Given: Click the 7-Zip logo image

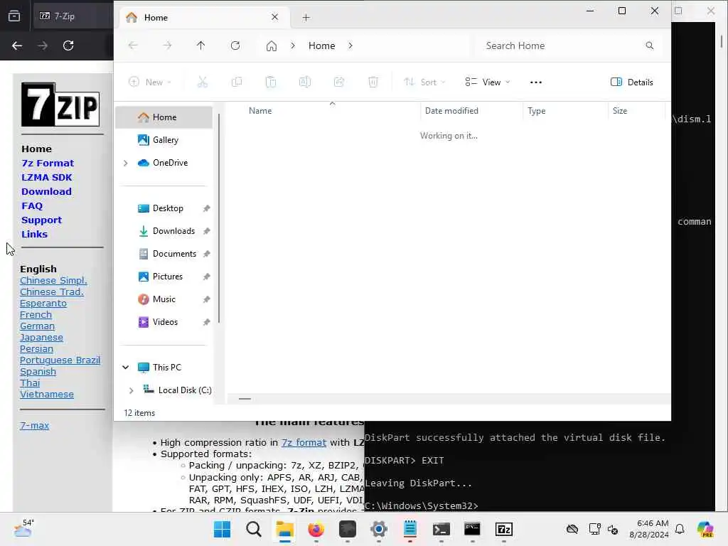Looking at the screenshot, I should pos(60,105).
